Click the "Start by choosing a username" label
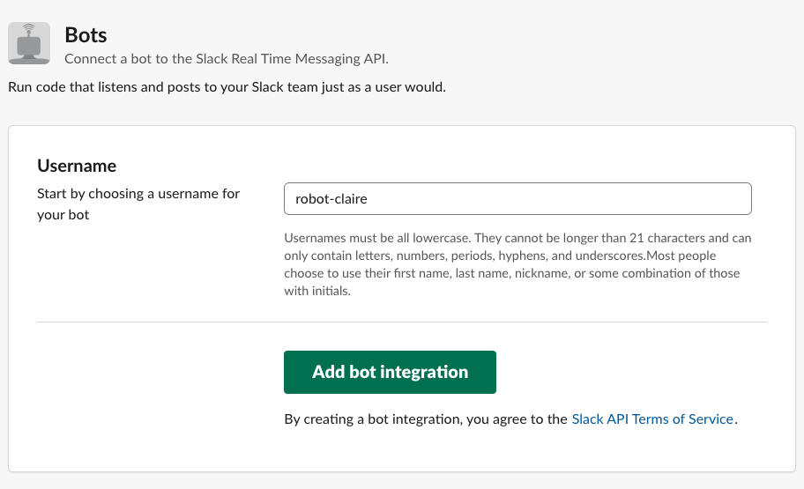This screenshot has width=804, height=489. point(138,193)
